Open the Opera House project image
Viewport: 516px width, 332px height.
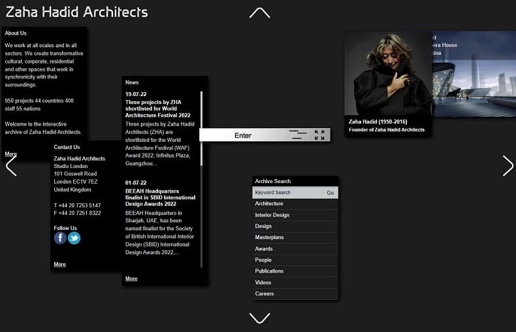[x=474, y=74]
